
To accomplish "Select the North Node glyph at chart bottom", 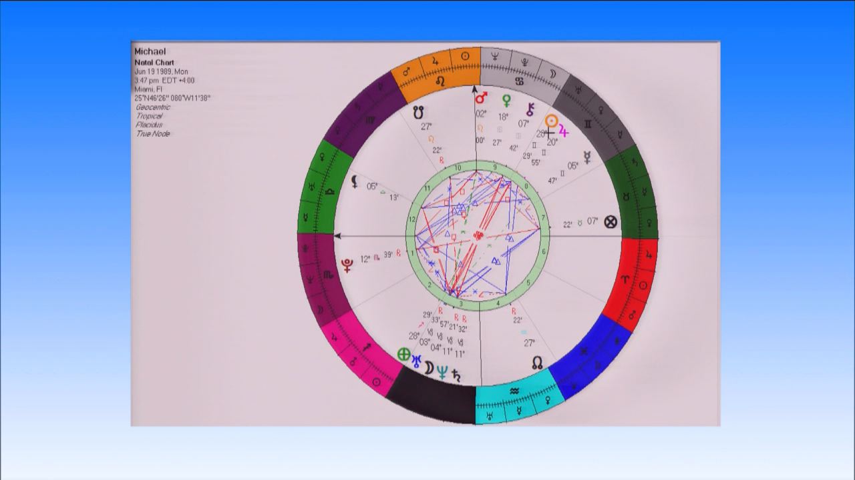I will click(x=536, y=363).
